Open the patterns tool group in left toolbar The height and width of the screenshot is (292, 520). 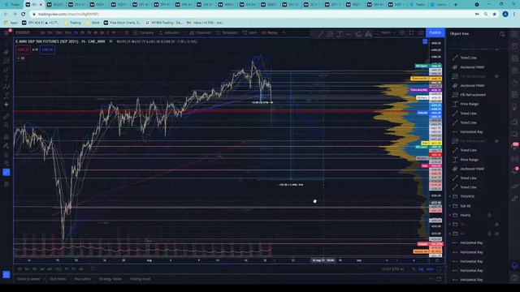[6, 87]
